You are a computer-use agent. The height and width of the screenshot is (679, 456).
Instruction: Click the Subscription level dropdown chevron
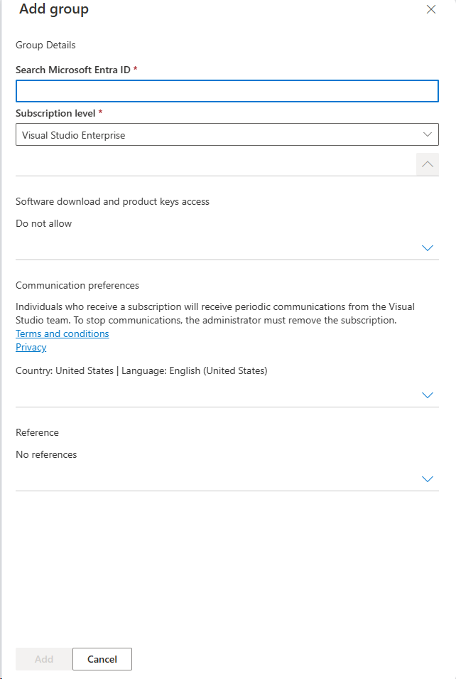point(427,134)
